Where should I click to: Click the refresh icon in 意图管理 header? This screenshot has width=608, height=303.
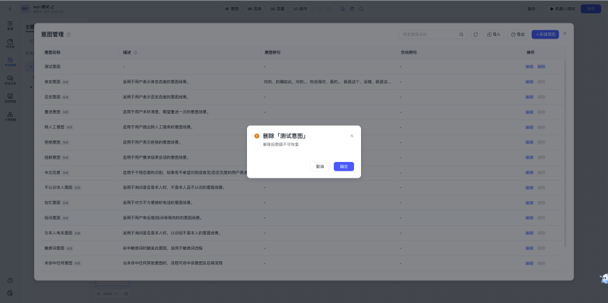tap(476, 34)
